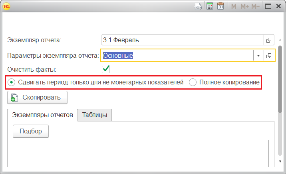Switch to the Экземпляры отчетов tab
Image resolution: width=286 pixels, height=174 pixels.
[42, 115]
